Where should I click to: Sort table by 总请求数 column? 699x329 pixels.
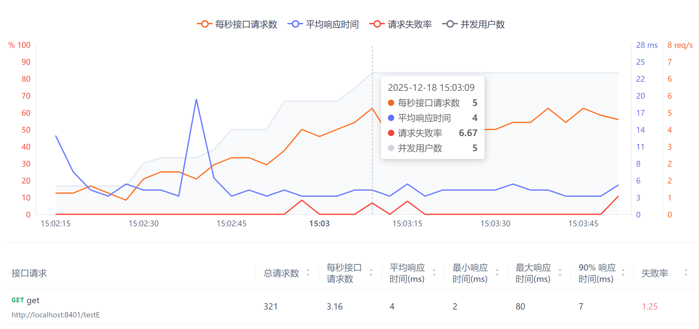(x=308, y=273)
